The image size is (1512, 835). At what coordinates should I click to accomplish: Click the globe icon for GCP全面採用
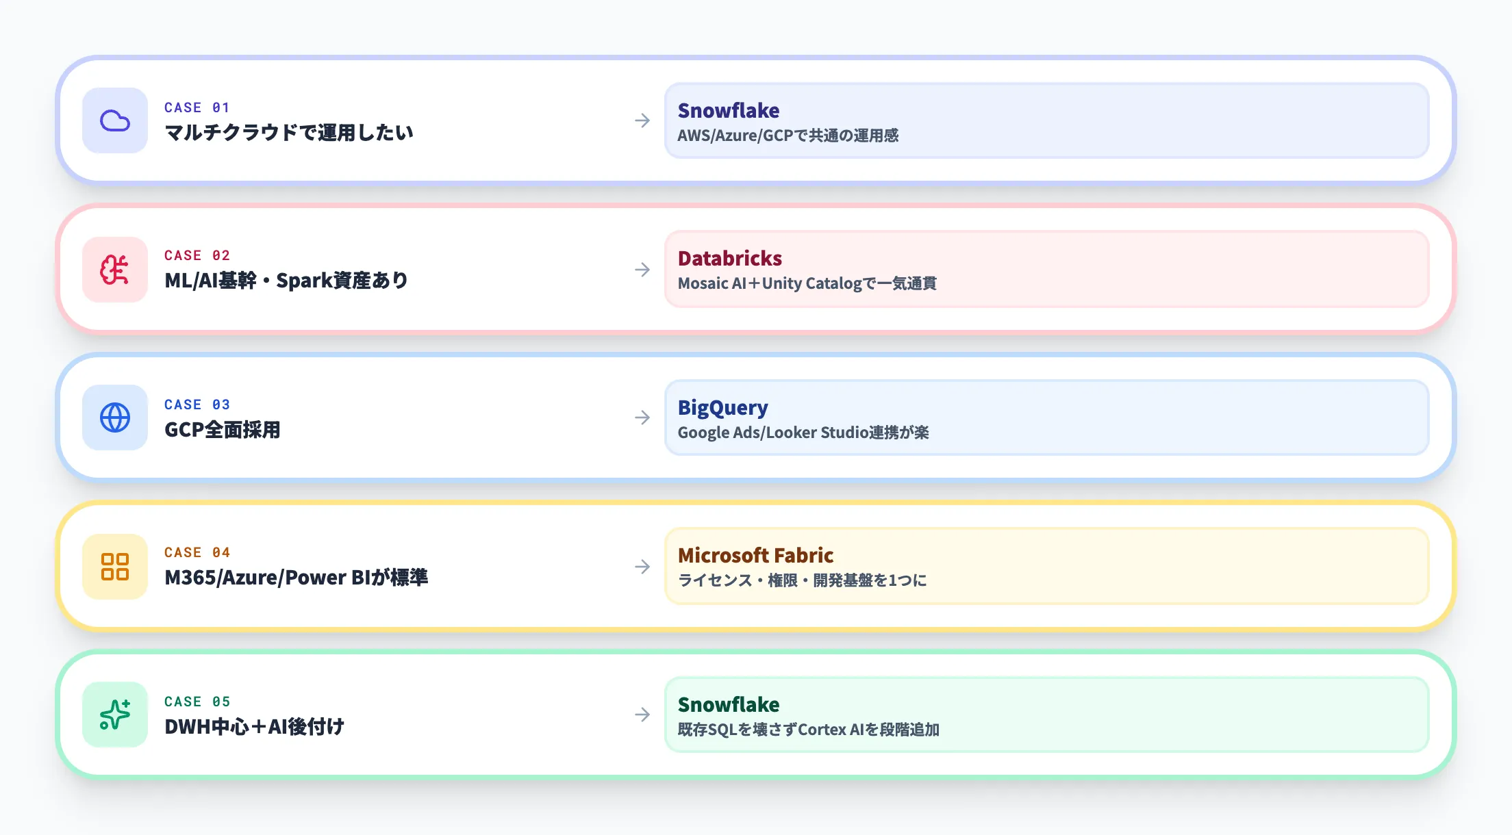coord(116,417)
